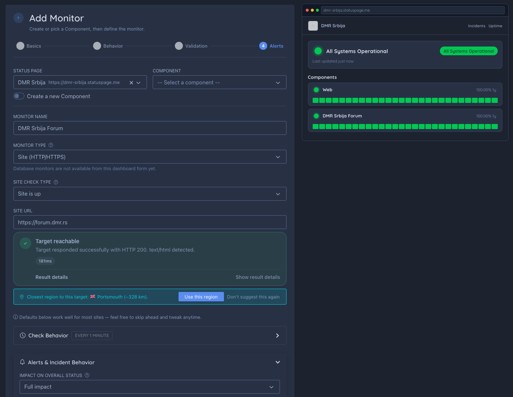Click Show result details link
This screenshot has height=397, width=513.
click(258, 277)
